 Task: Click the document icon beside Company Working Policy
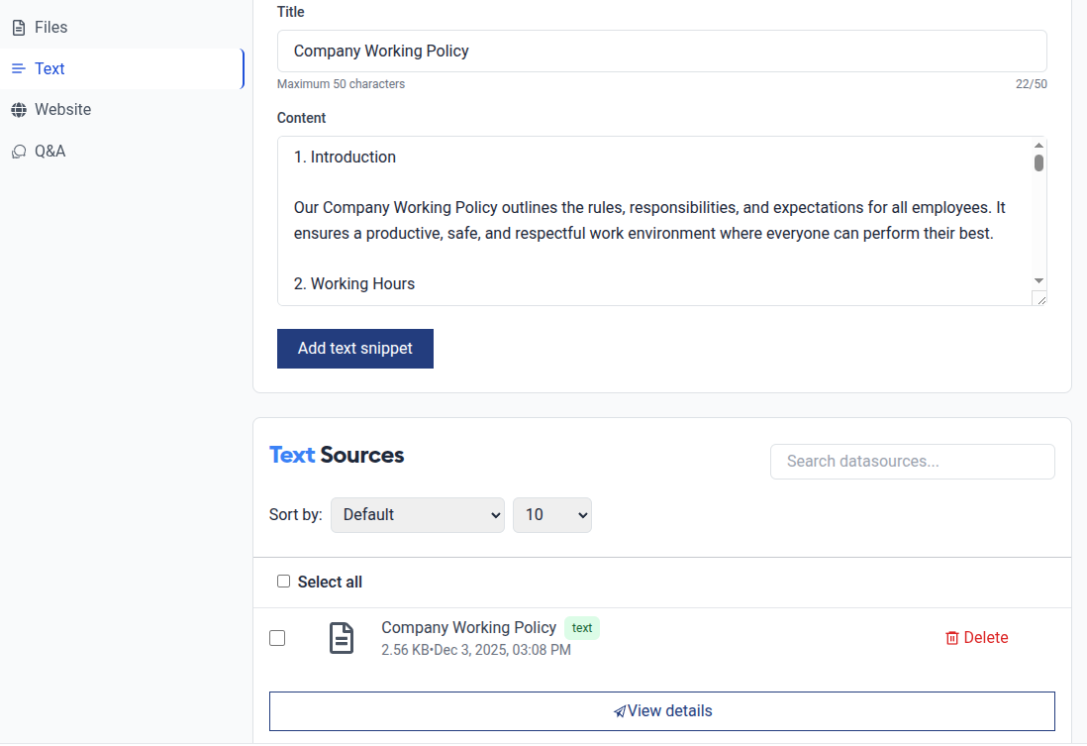click(x=342, y=638)
